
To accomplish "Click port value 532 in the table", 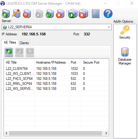I will (73, 79).
